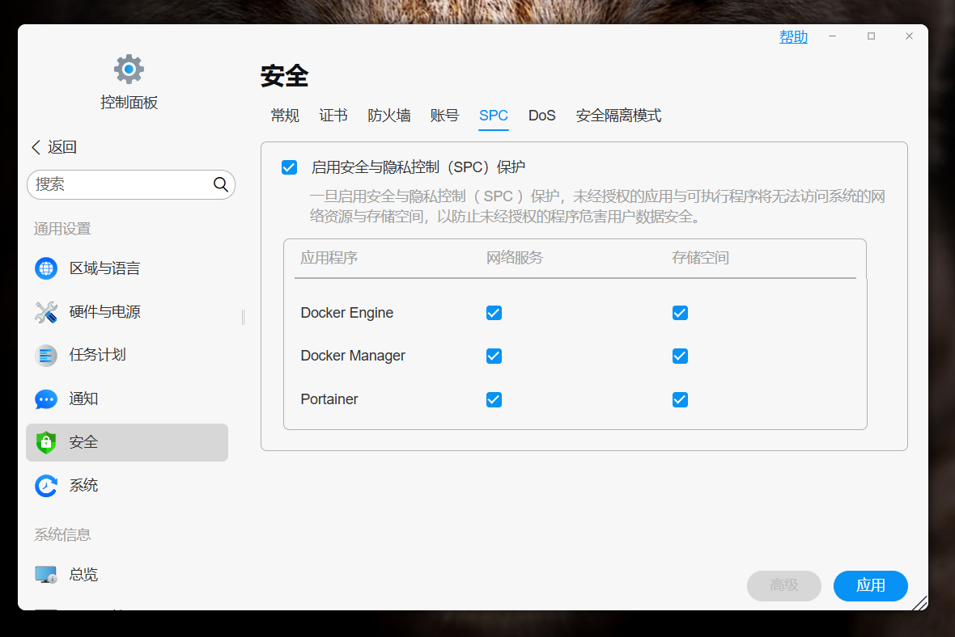Minimize the Control Panel window
The height and width of the screenshot is (637, 955).
pos(833,36)
